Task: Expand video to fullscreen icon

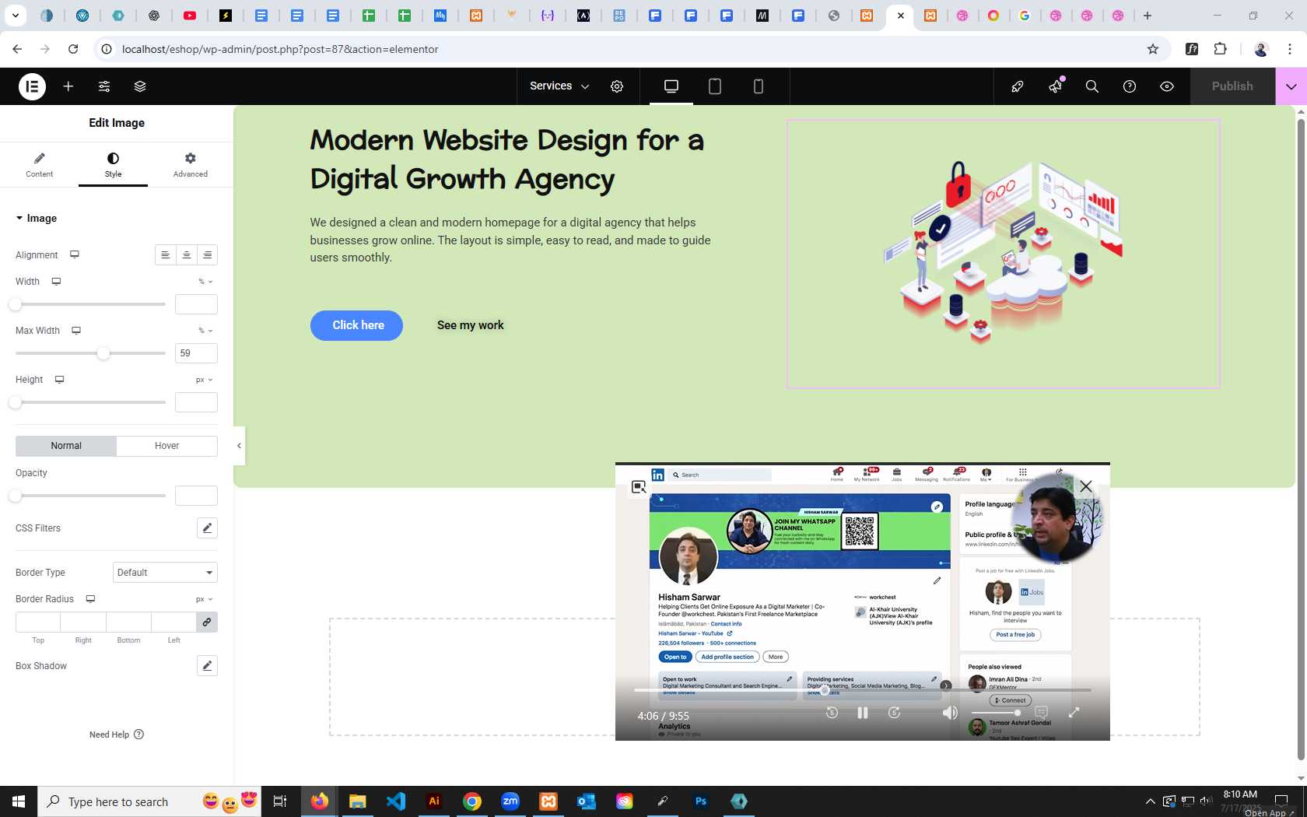Action: [x=1074, y=713]
